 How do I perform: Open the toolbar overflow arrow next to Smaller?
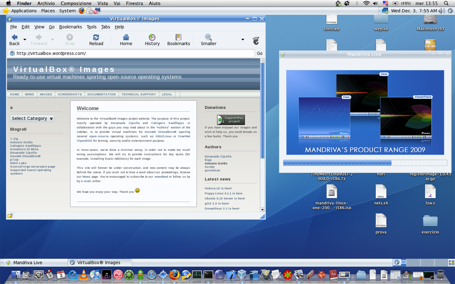(243, 39)
